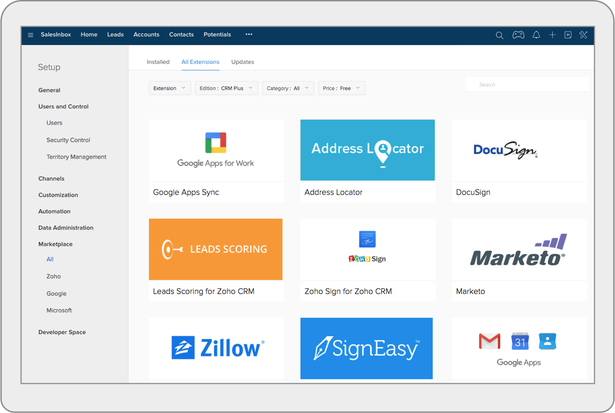Screen dimensions: 615x413
Task: Open the Zillow logo tile
Action: click(216, 348)
